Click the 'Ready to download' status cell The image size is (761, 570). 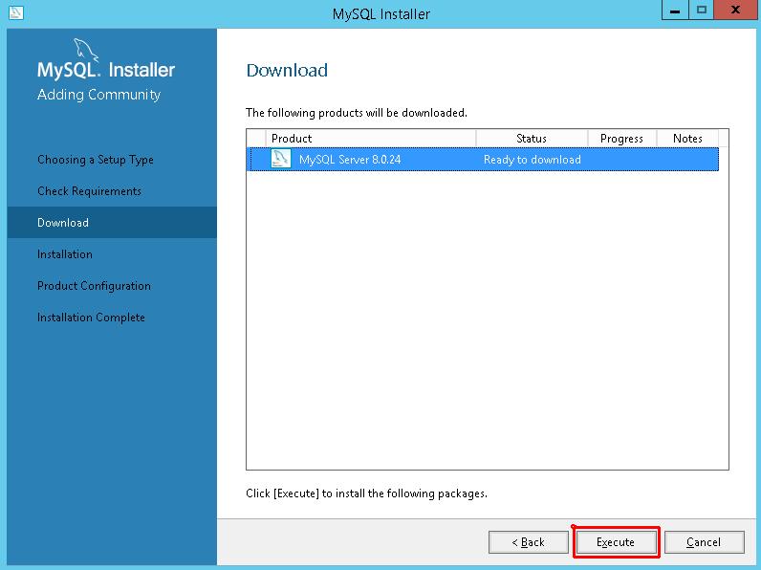pos(532,160)
